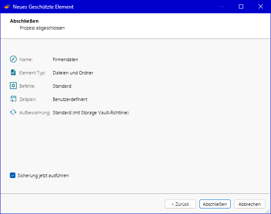Screen dimensions: 271x214
Task: Click the Name: label
Action: pos(26,59)
